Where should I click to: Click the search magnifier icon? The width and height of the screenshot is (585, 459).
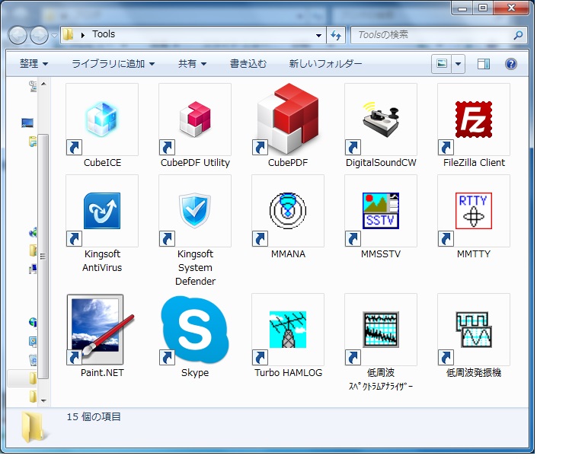pos(518,35)
